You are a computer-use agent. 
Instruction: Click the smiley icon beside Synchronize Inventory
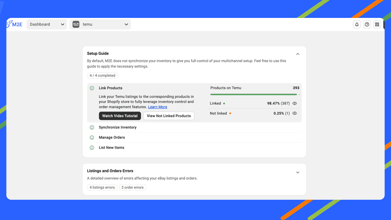(92, 127)
